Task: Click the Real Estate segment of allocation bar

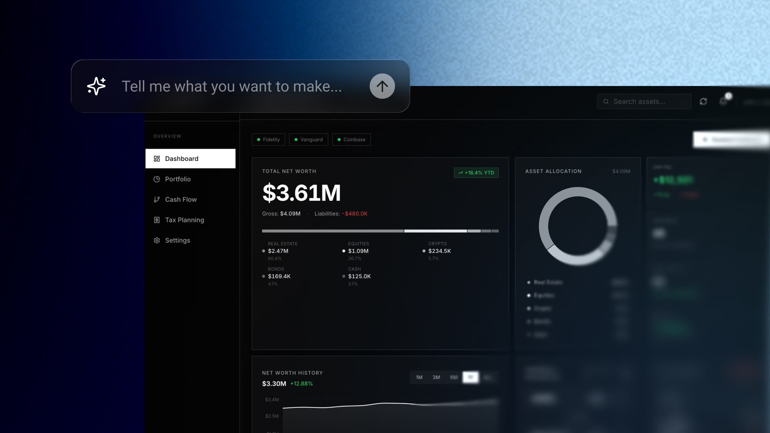Action: pyautogui.click(x=333, y=231)
